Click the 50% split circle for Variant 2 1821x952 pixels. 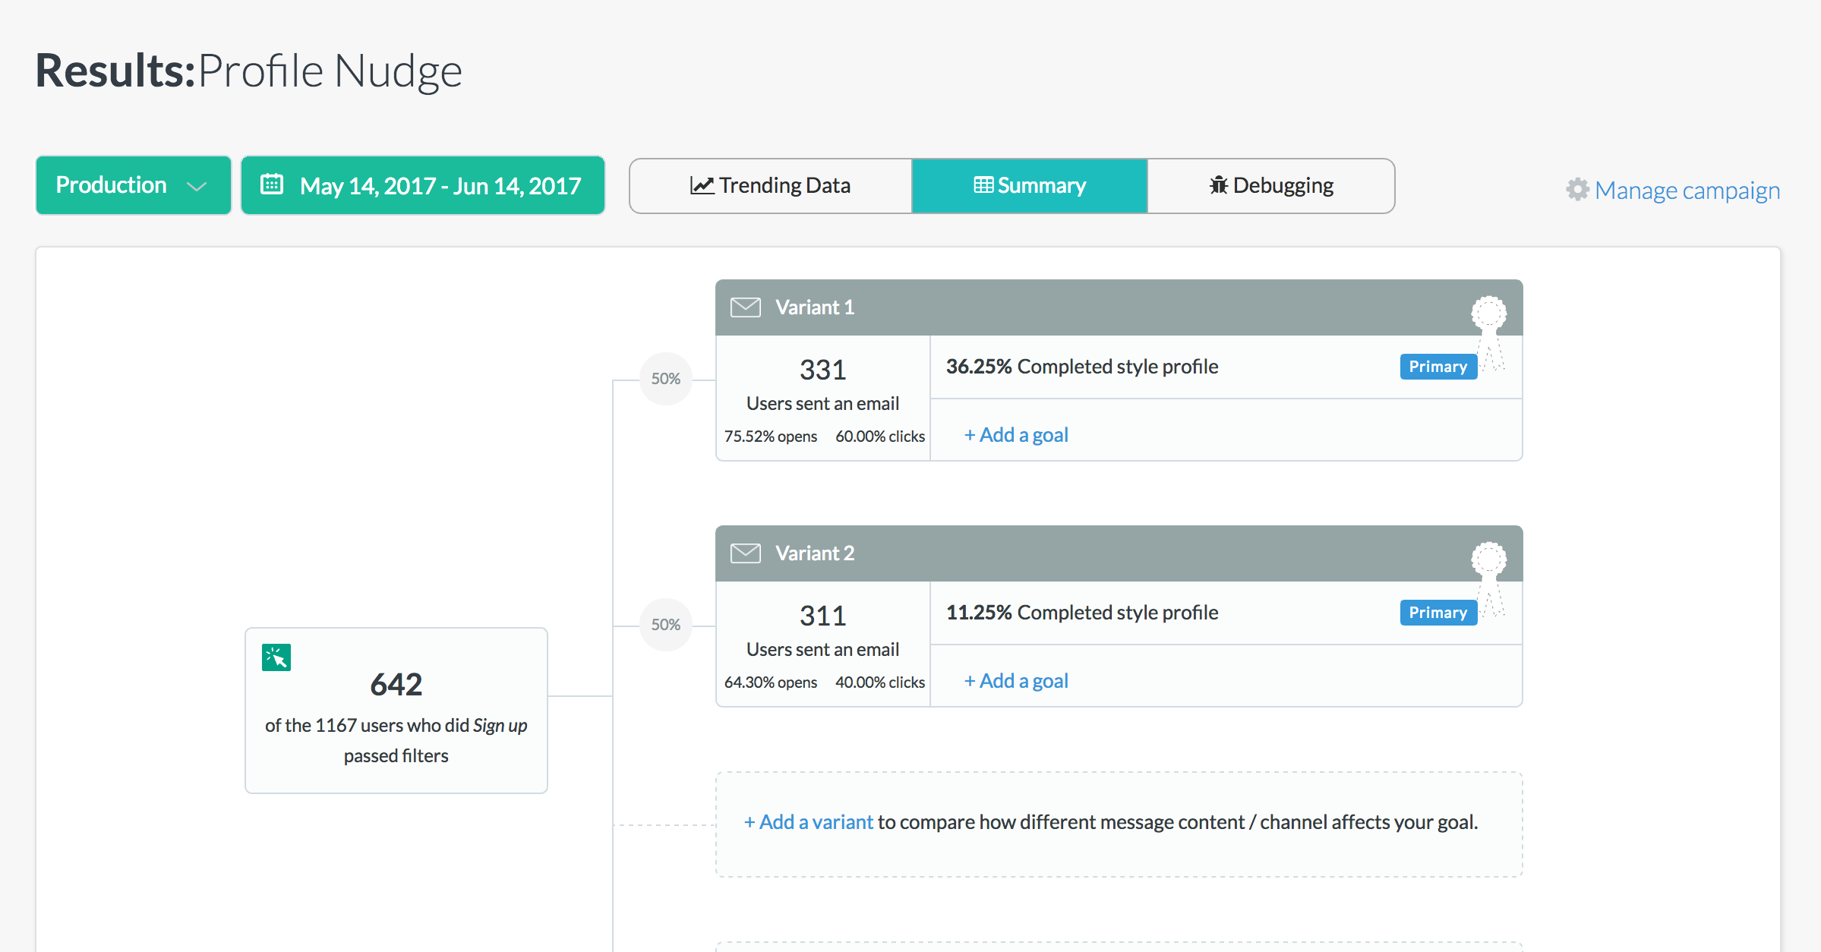666,625
